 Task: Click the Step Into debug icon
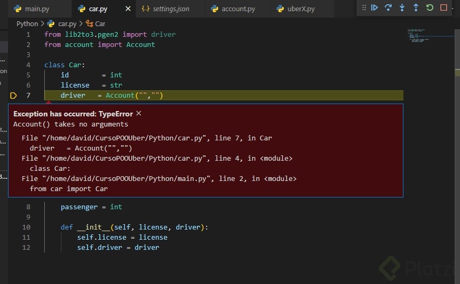pos(402,7)
